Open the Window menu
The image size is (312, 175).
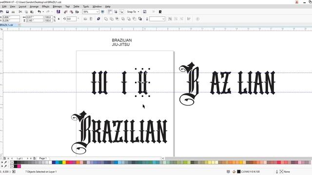click(97, 6)
